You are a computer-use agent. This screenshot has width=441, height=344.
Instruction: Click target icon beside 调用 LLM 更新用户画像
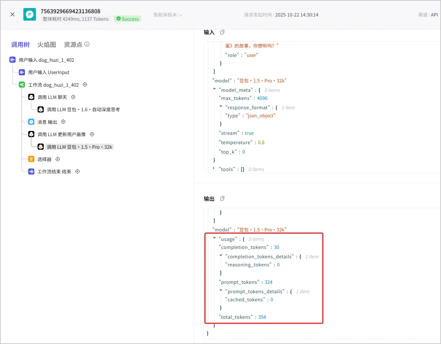click(92, 134)
